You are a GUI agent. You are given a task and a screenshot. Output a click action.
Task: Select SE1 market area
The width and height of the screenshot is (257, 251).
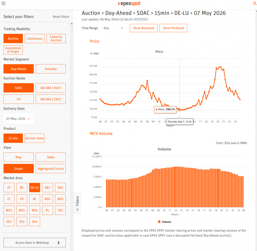coord(60,210)
